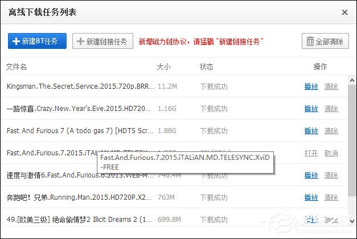This screenshot has height=239, width=357.
Task: Click the 699.8M size value
Action: (170, 220)
